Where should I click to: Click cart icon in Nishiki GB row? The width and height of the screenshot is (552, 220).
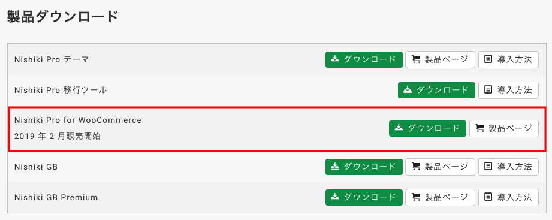[416, 167]
